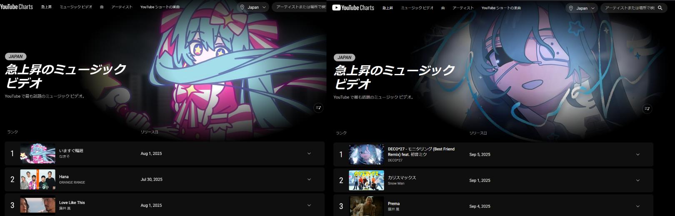Open the playlist icon on the pink Miku banner

click(x=318, y=108)
